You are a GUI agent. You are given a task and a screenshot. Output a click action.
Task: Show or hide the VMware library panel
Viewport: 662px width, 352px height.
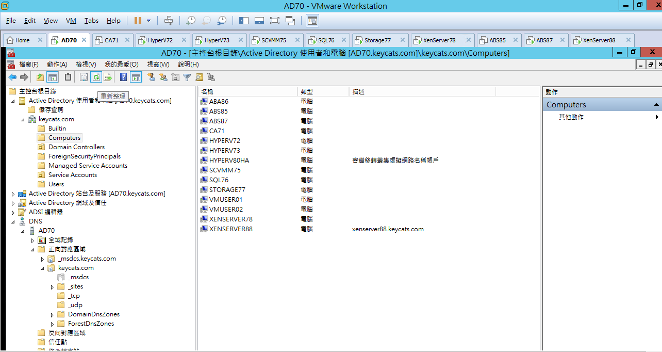pyautogui.click(x=244, y=21)
